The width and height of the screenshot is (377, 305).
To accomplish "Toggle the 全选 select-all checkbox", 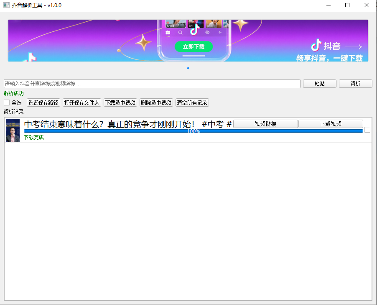I will [x=7, y=103].
